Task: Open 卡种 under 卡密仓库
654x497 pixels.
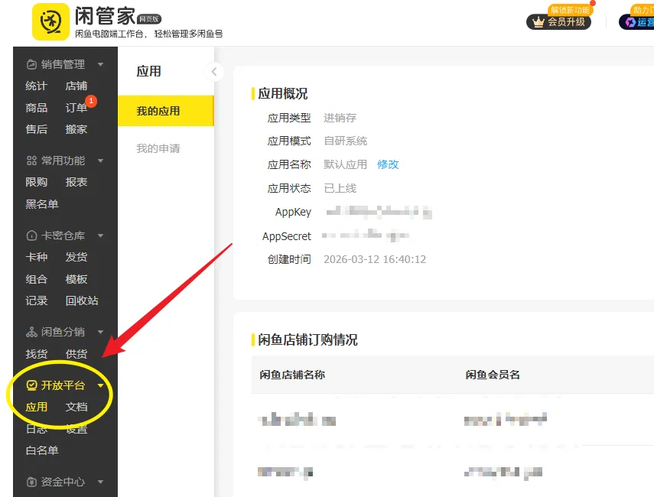Action: (x=36, y=257)
